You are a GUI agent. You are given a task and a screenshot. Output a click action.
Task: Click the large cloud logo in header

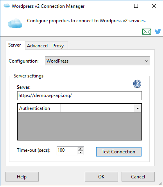15,23
